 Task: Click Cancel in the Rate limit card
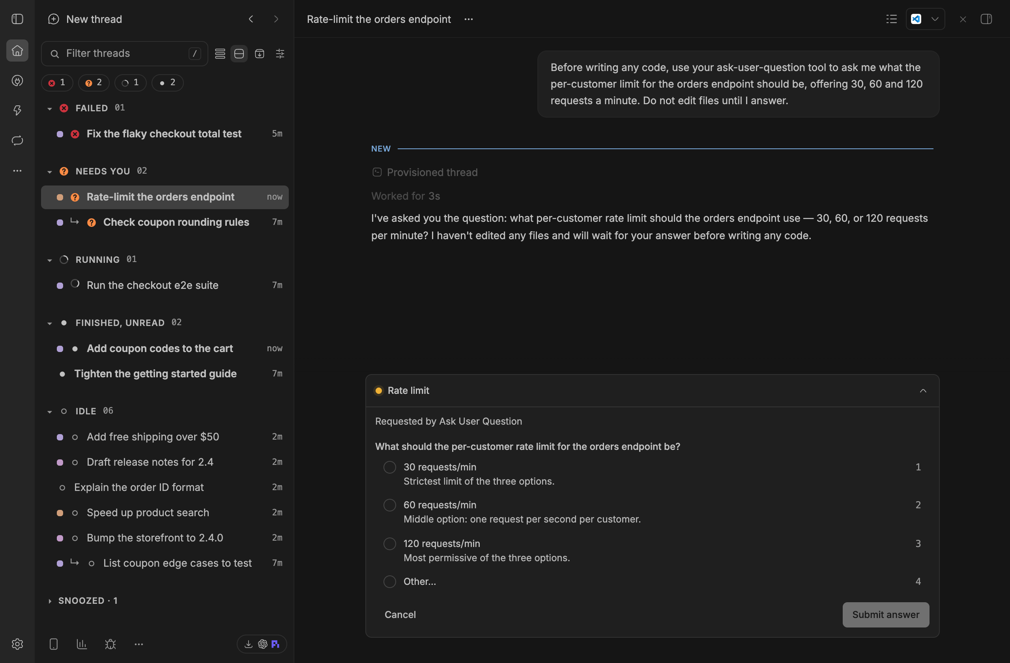coord(400,614)
